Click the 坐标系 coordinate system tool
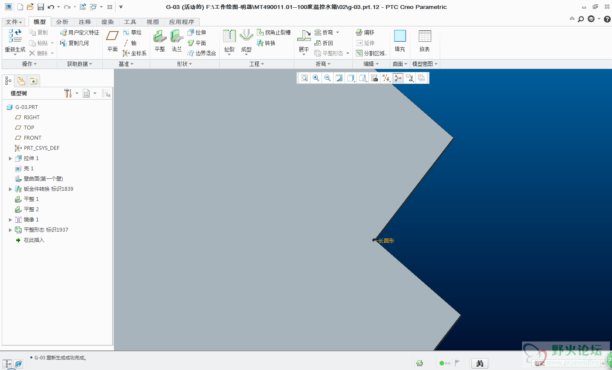 [135, 53]
